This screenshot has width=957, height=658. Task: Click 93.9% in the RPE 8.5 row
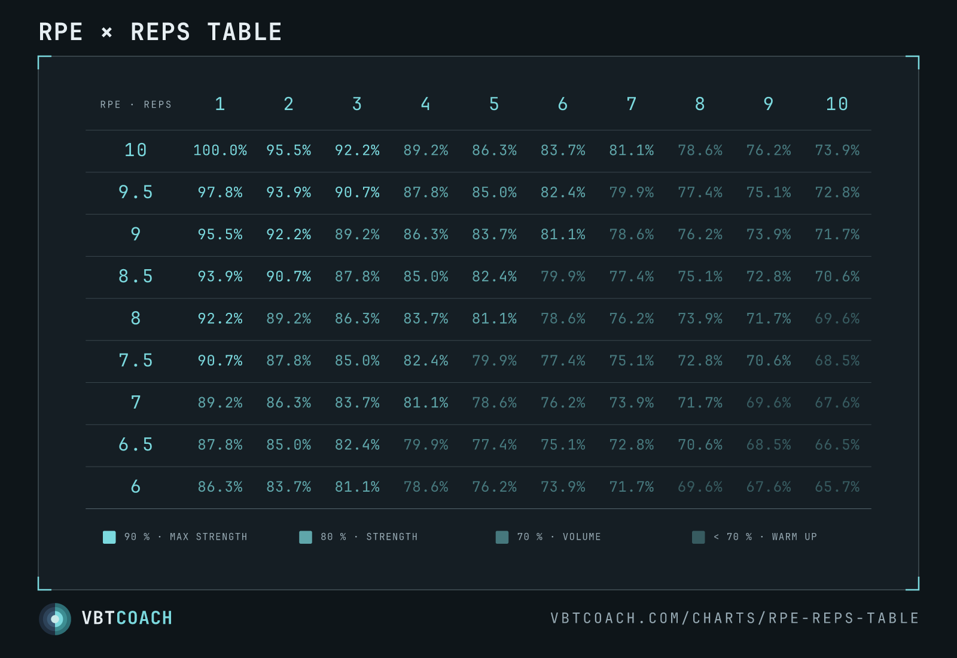pos(220,276)
